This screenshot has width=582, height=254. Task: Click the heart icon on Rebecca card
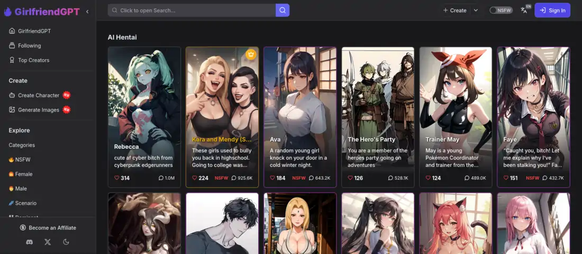(116, 178)
